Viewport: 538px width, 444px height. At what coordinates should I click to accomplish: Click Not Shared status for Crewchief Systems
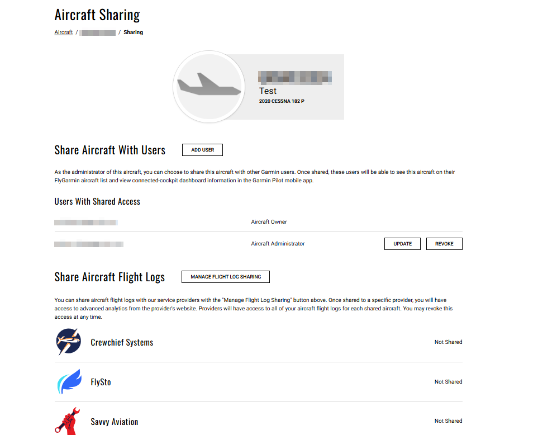449,342
